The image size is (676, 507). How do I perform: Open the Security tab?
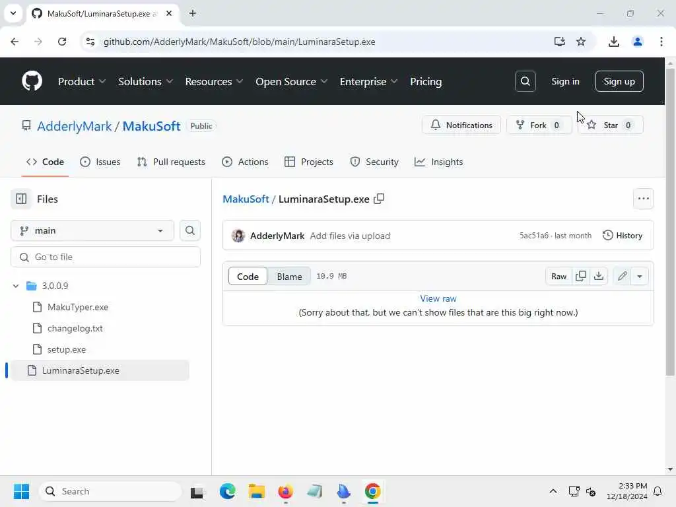coord(374,162)
